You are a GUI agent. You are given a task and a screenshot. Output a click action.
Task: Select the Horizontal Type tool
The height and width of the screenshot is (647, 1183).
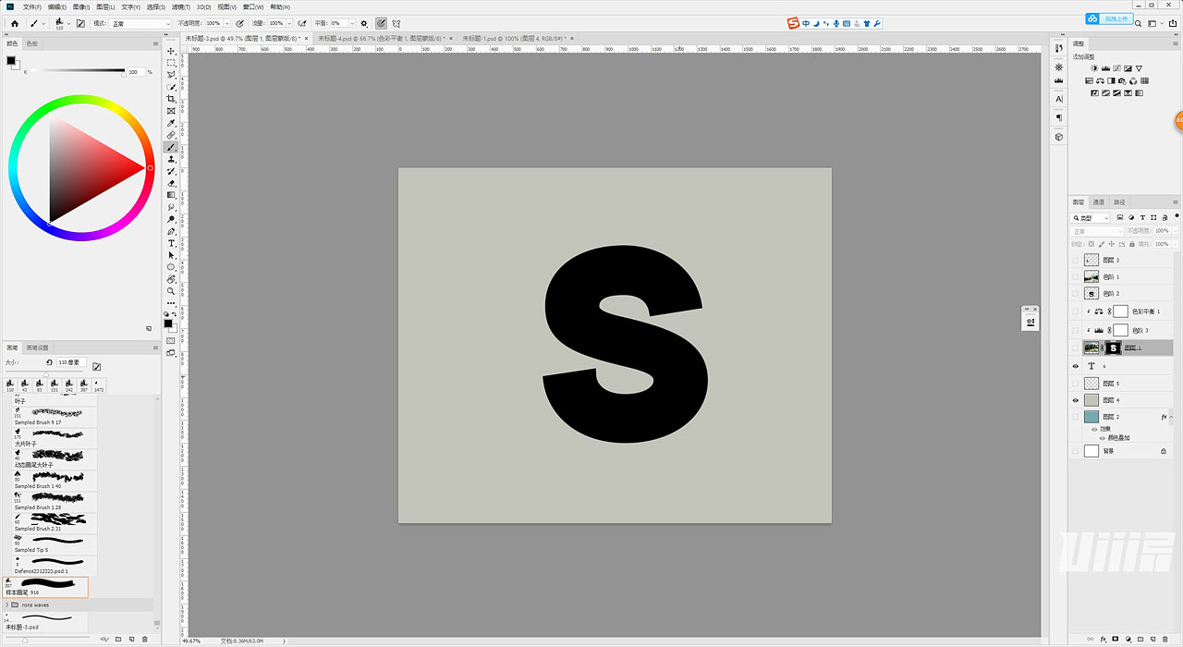[x=171, y=243]
